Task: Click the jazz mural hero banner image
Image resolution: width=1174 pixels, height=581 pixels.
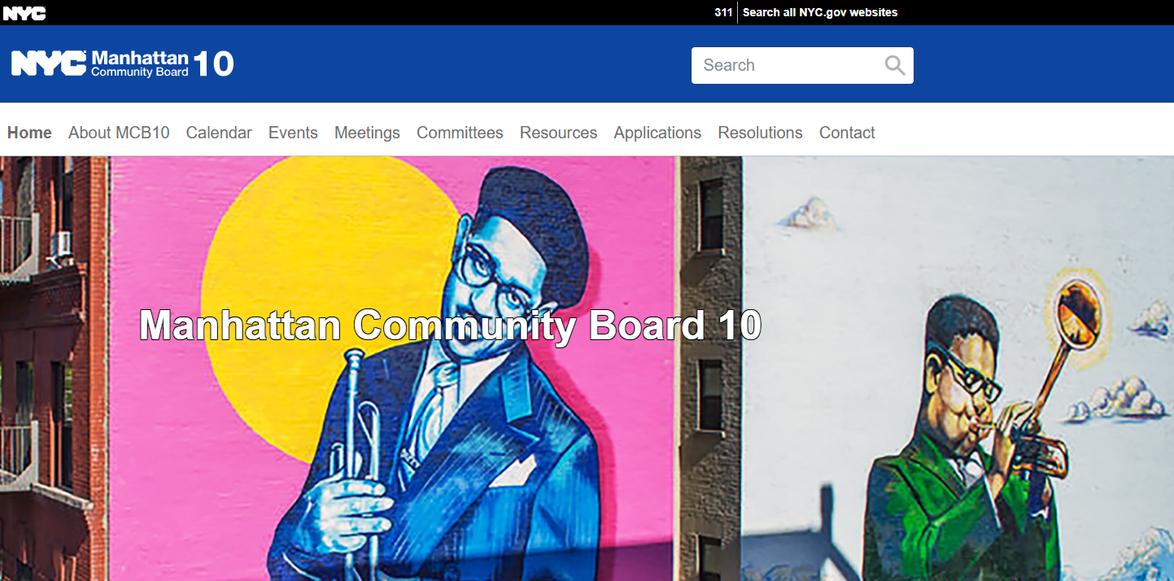Action: [x=586, y=407]
